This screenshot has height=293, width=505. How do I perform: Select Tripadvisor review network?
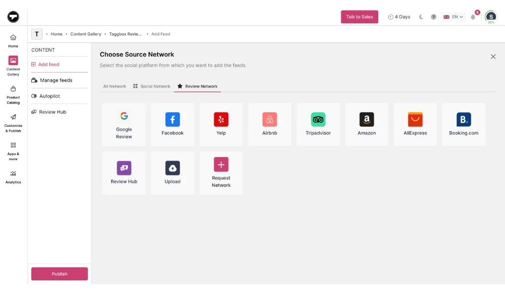(318, 124)
